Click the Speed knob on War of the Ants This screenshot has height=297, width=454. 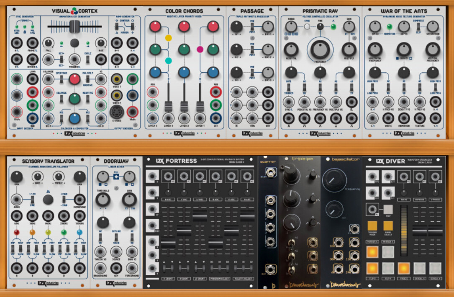375,27
